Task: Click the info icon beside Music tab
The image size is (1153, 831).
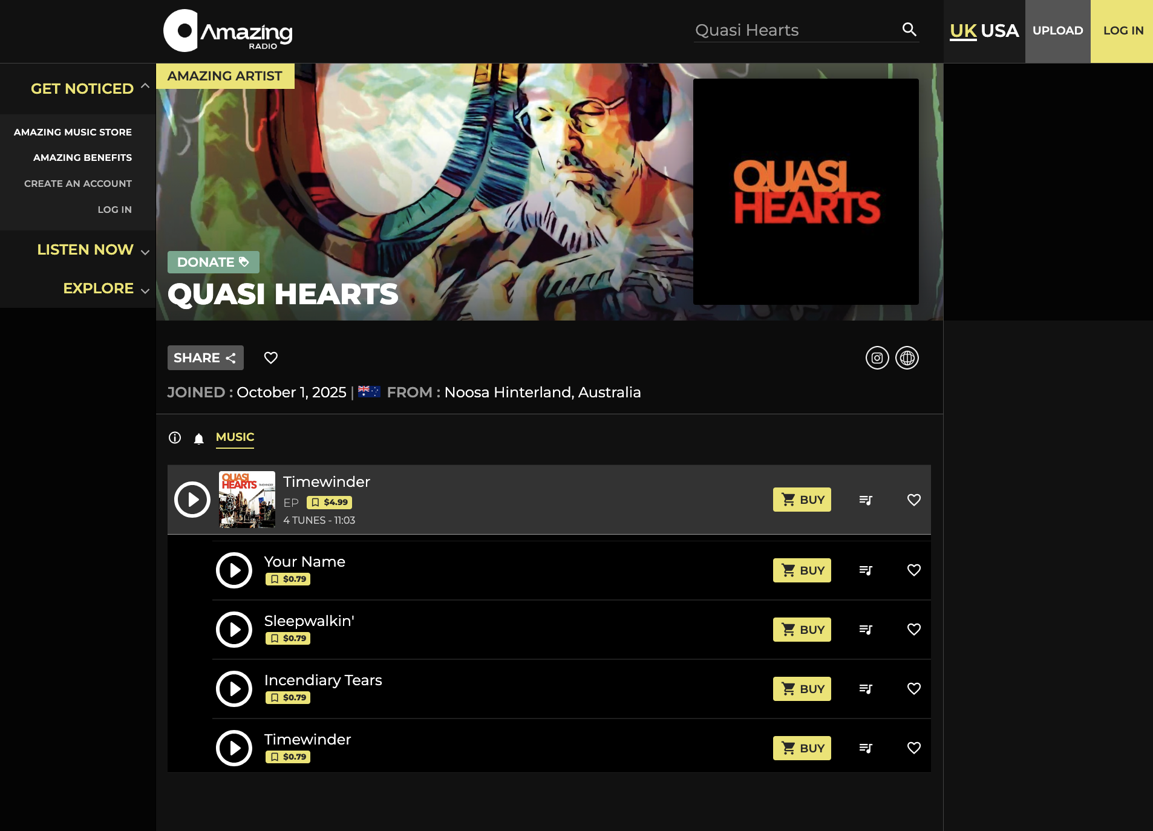Action: [175, 437]
